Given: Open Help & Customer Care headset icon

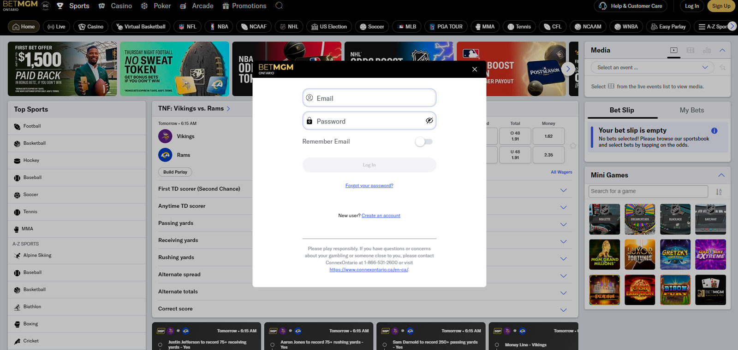Looking at the screenshot, I should pyautogui.click(x=603, y=6).
